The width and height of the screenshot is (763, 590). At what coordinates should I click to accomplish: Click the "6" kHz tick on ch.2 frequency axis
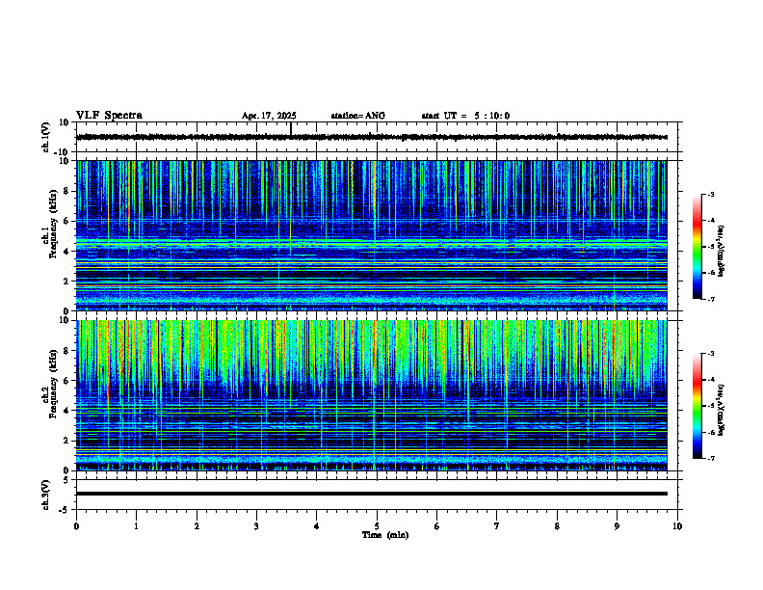click(x=66, y=381)
